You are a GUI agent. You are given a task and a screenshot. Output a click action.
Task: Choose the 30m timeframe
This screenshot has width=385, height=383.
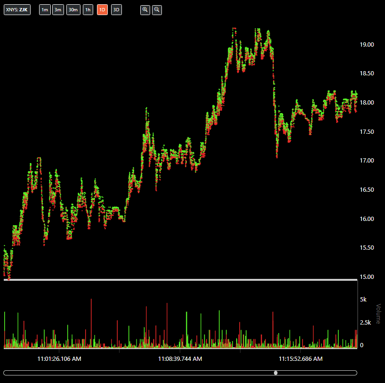pos(73,10)
